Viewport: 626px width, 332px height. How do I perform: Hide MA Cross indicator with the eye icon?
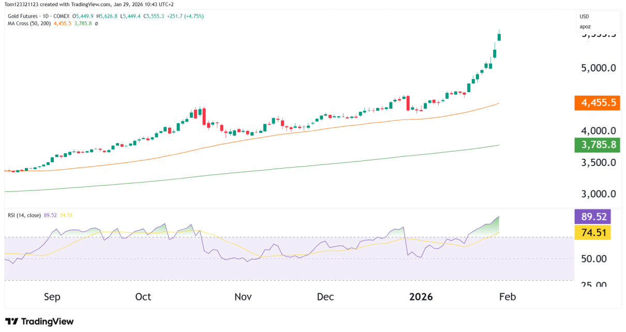coord(97,23)
